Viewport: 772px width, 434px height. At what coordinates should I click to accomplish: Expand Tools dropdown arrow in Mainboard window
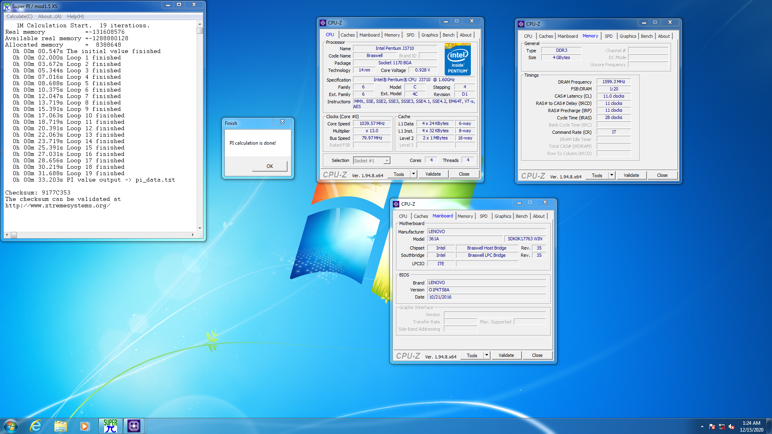click(487, 356)
